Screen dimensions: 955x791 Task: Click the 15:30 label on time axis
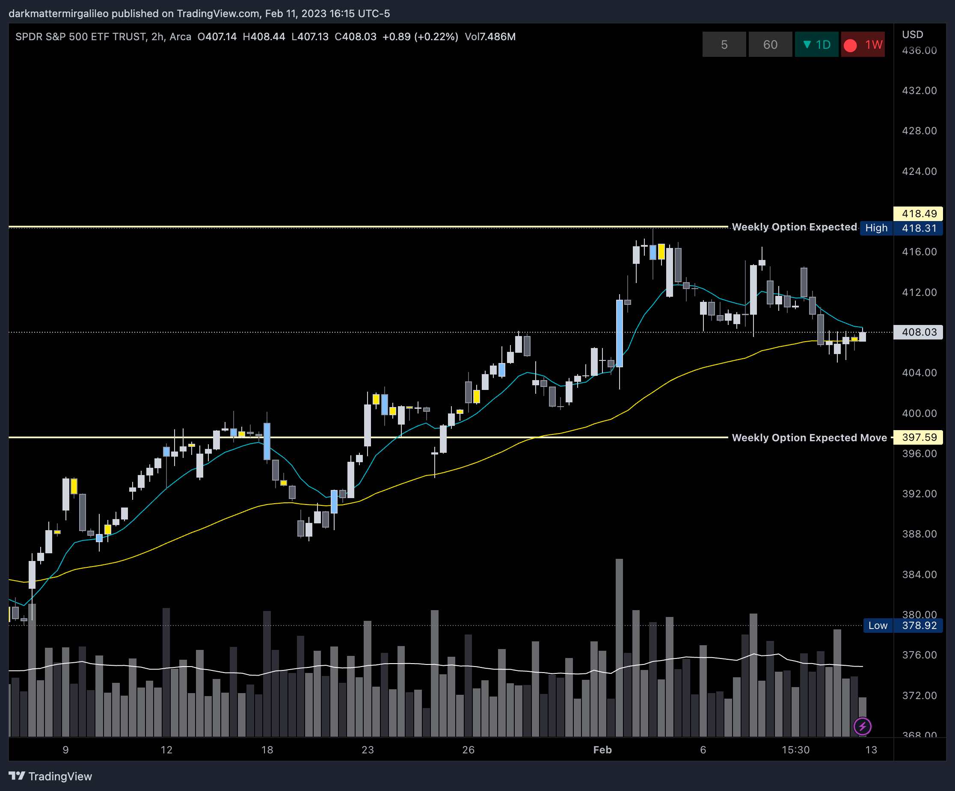tap(796, 750)
